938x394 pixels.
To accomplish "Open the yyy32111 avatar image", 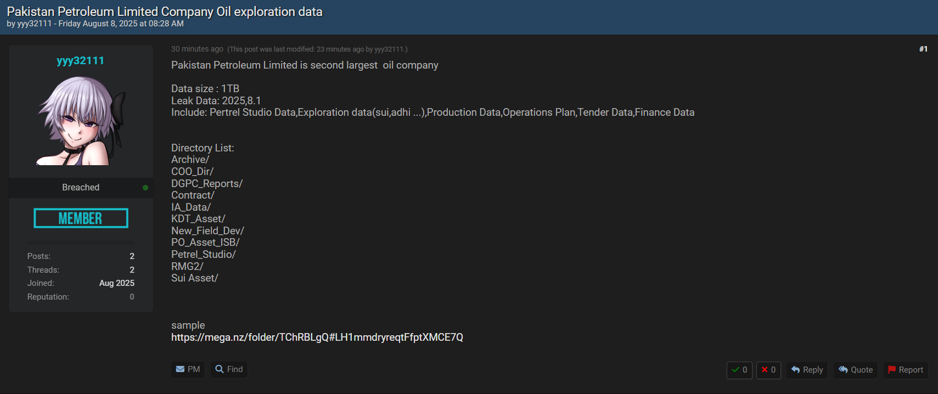I will pyautogui.click(x=81, y=121).
